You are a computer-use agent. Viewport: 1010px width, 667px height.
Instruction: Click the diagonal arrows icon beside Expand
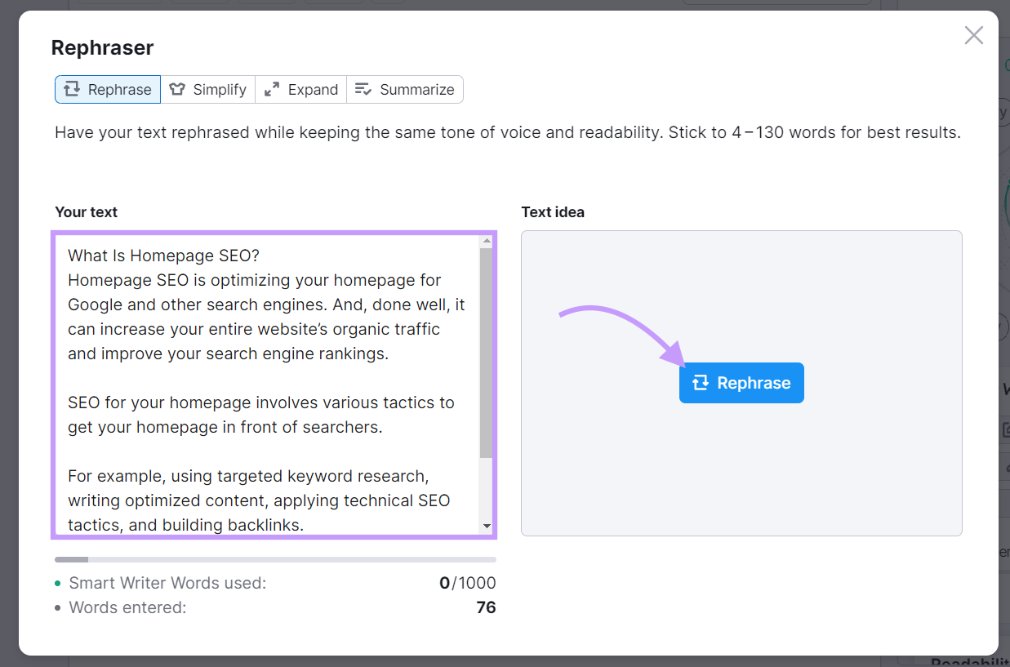click(272, 89)
